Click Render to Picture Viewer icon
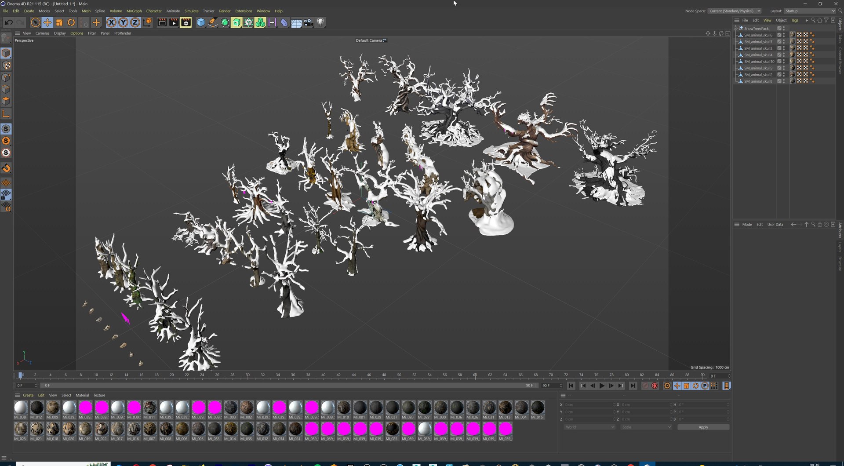The height and width of the screenshot is (466, 844). point(174,22)
